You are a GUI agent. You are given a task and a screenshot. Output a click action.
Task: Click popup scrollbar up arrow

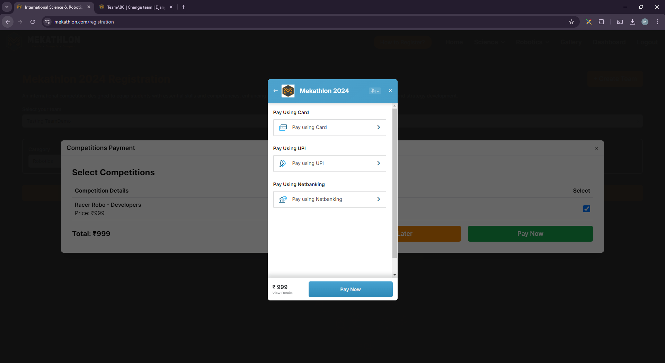(394, 106)
